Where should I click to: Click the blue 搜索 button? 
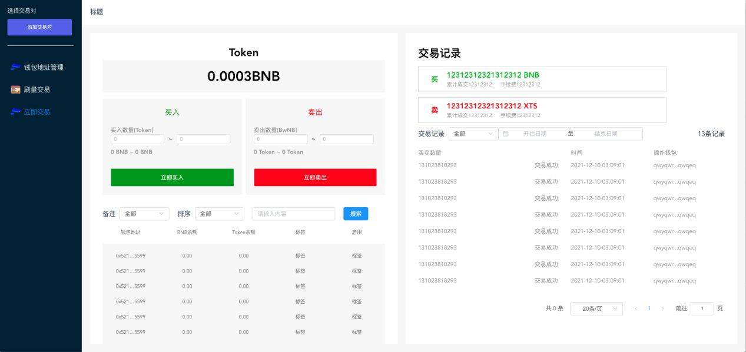coord(356,214)
